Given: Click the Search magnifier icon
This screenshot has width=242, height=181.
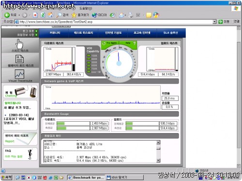Looking at the screenshot, I should pos(59,15).
